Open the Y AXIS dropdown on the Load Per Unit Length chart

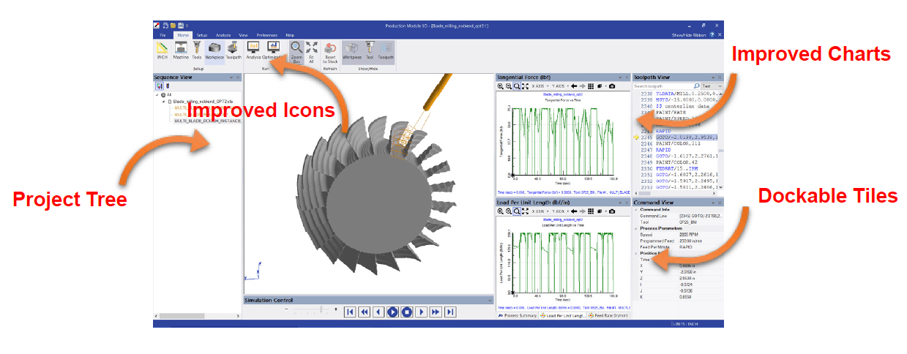pos(560,211)
